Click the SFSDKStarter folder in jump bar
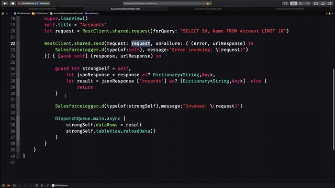This screenshot has height=188, width=335. pyautogui.click(x=40, y=13)
